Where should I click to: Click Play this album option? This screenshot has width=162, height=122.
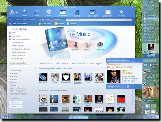[x=130, y=81]
